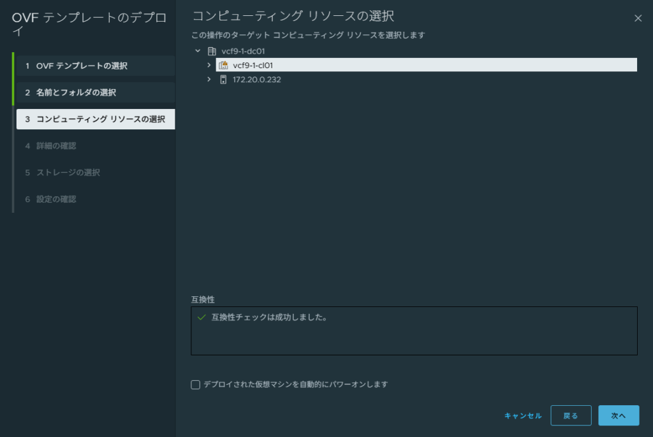Enable auto power-on for deployed VM
The width and height of the screenshot is (653, 437).
(196, 385)
